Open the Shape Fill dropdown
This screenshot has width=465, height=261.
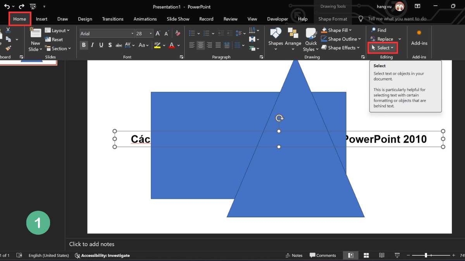coord(336,30)
